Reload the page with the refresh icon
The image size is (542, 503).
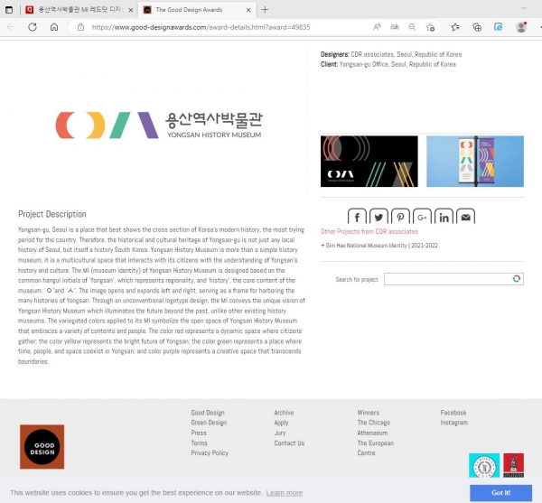point(33,27)
